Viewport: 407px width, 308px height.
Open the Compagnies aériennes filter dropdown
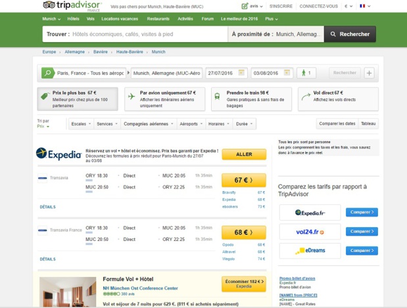[x=149, y=123]
